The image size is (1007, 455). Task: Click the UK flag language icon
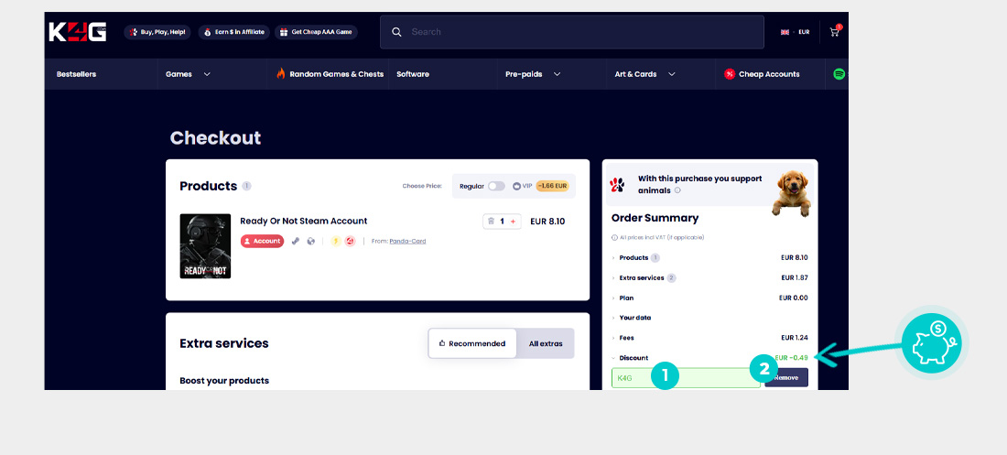click(785, 32)
